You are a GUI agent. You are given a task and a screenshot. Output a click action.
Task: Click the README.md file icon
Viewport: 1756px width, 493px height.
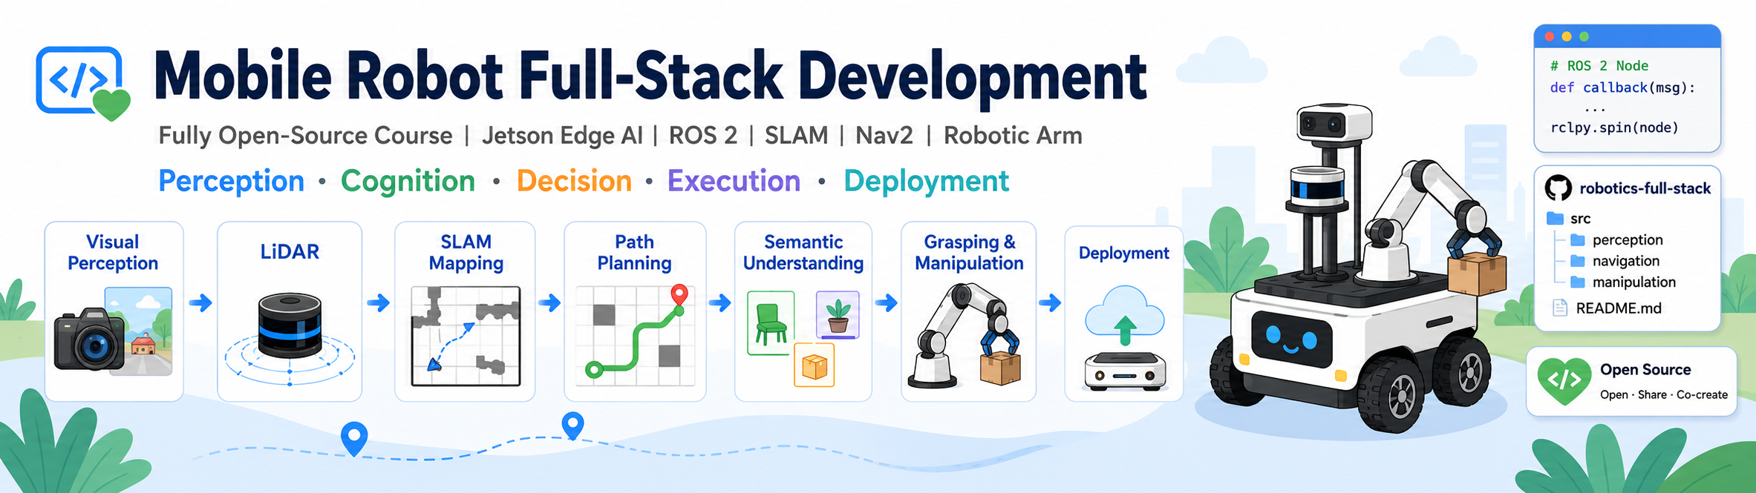(1559, 308)
